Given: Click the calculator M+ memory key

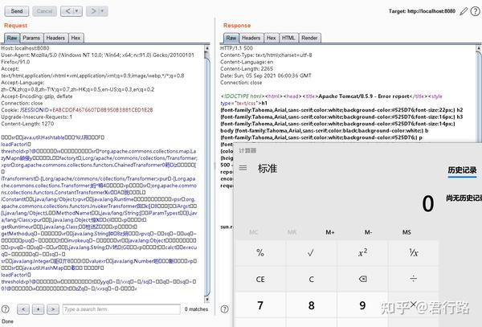Looking at the screenshot, I should [330, 232].
